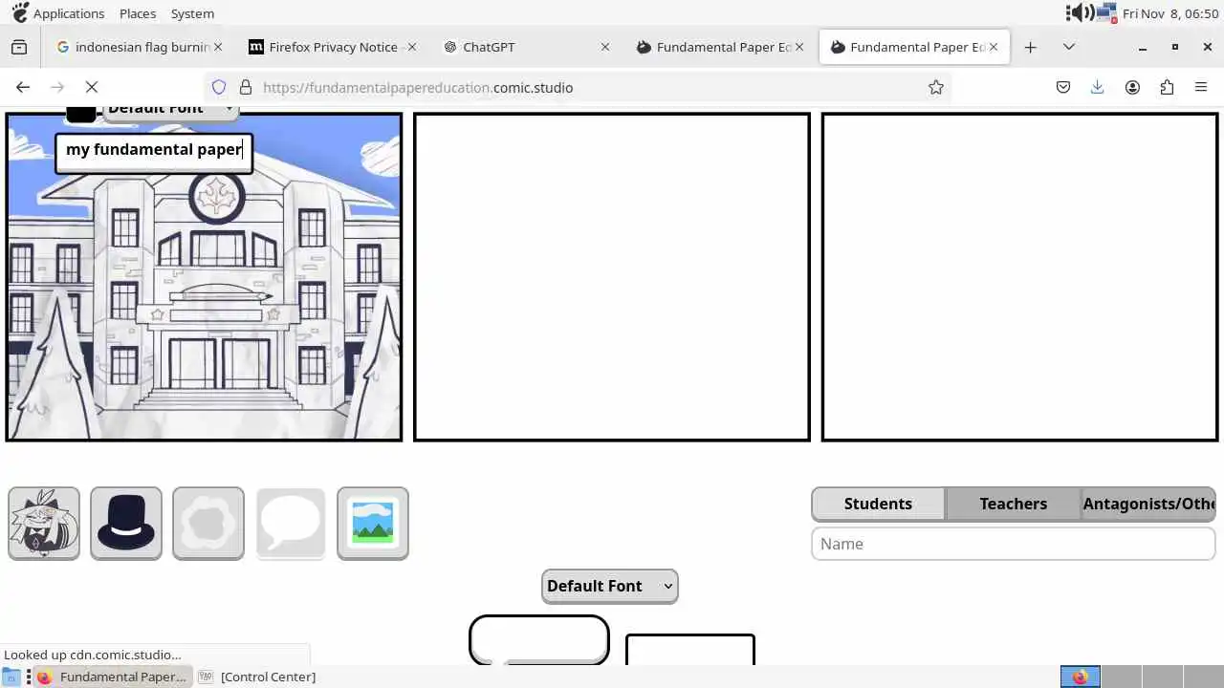This screenshot has width=1224, height=688.
Task: Select the Students tab
Action: tap(878, 504)
